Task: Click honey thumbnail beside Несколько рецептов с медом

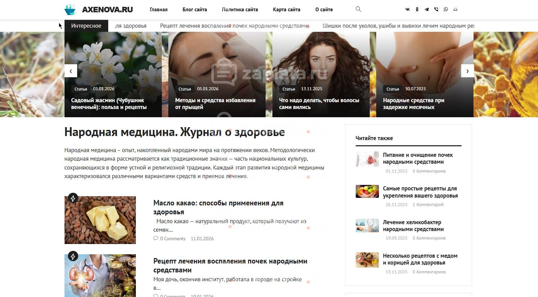Action: 367,260
